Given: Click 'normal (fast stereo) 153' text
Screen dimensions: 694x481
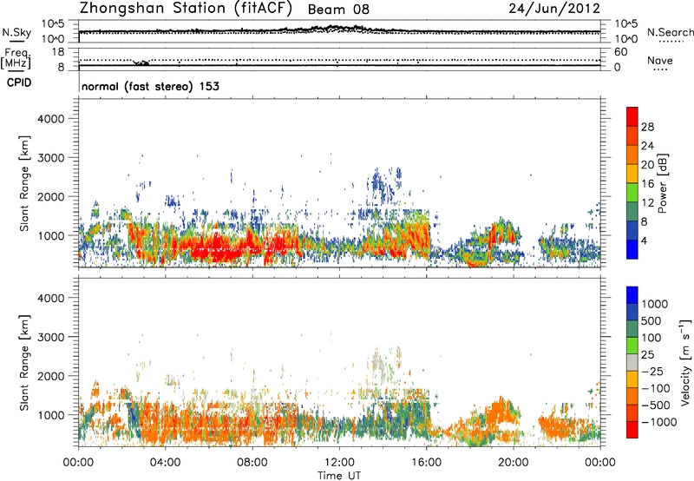Looking at the screenshot, I should (150, 86).
